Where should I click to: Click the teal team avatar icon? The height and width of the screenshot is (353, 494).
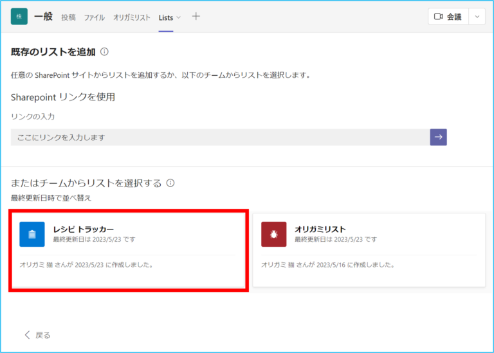(19, 17)
